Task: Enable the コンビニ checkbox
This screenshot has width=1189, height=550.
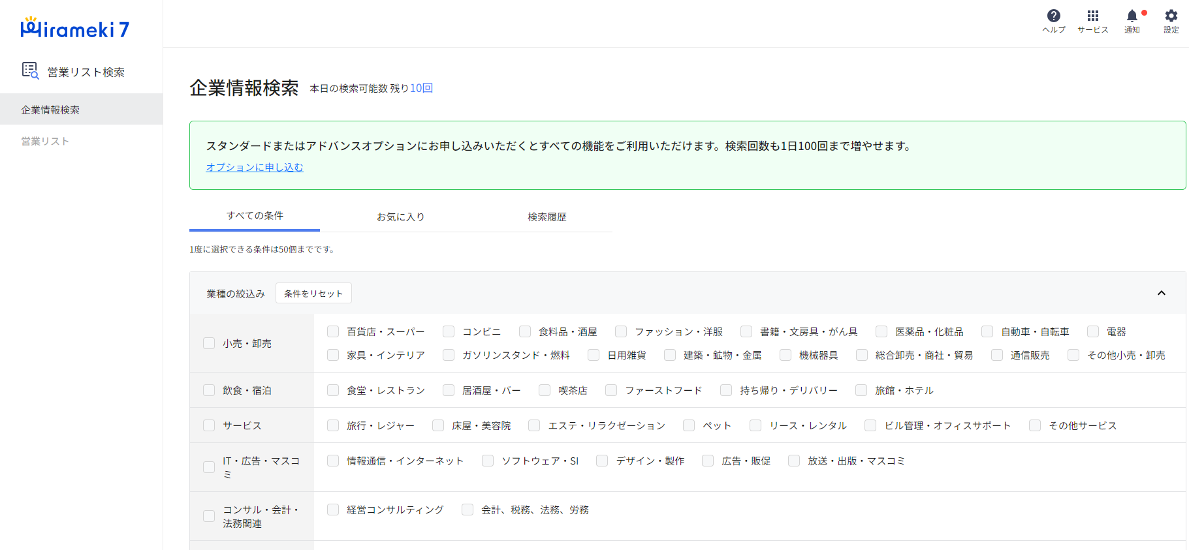Action: (x=449, y=331)
